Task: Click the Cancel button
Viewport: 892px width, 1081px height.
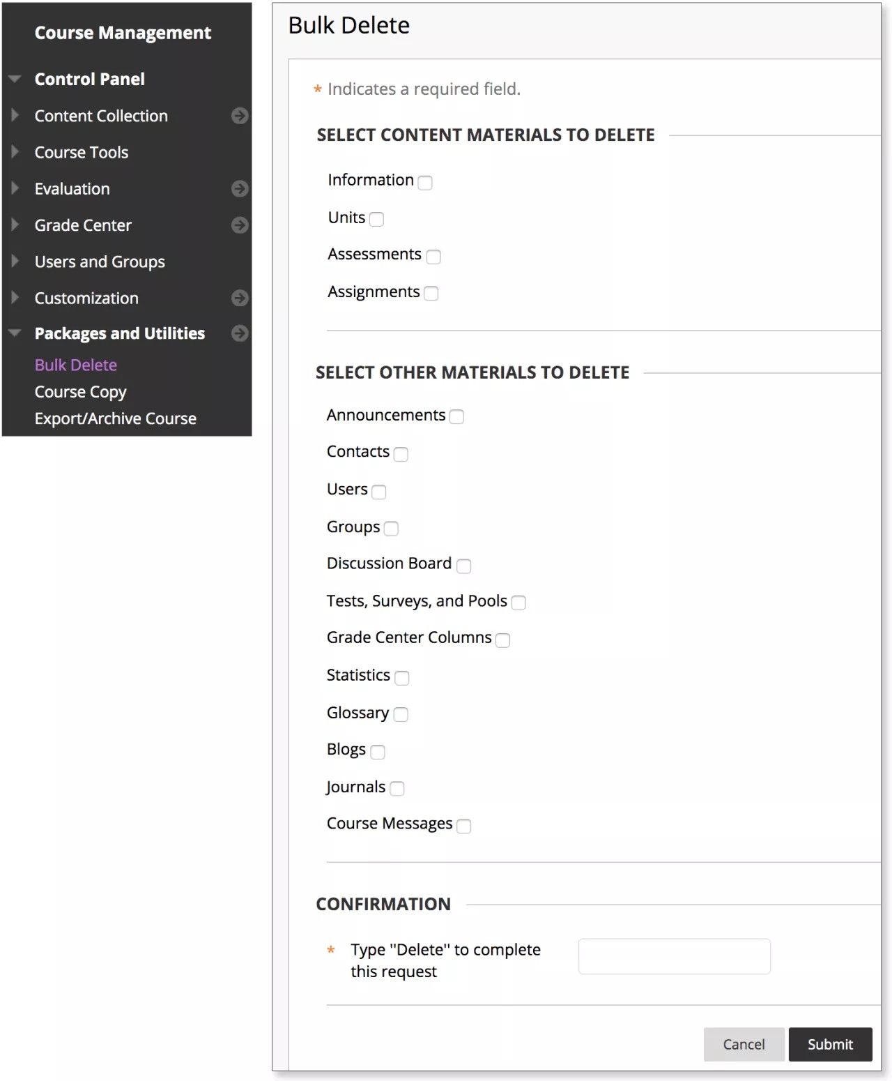Action: pos(744,1044)
